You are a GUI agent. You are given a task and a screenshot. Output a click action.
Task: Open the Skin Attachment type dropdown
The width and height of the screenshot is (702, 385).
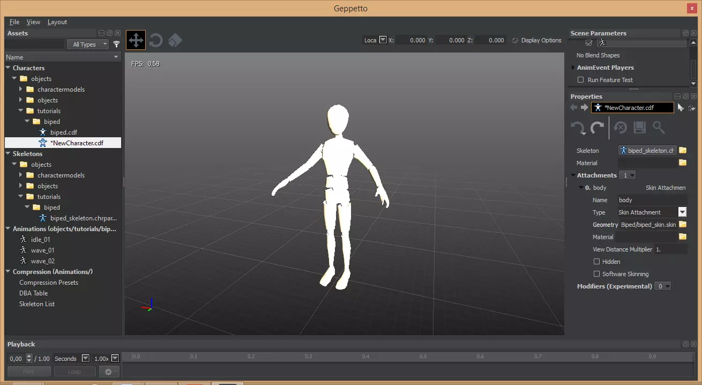click(x=682, y=212)
